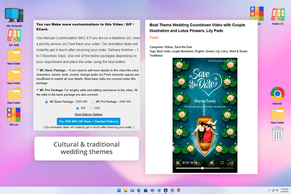Click the Lotus tag

pyautogui.click(x=224, y=51)
